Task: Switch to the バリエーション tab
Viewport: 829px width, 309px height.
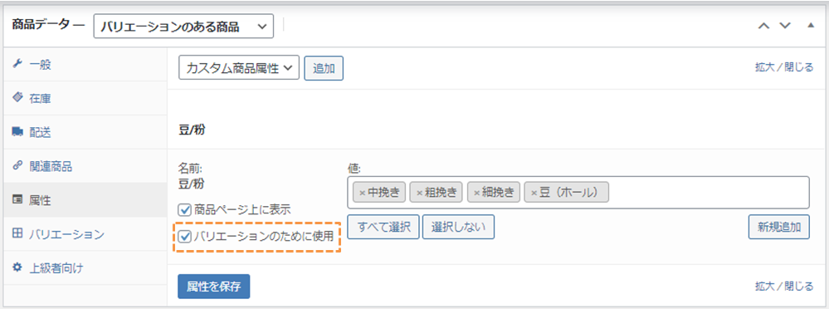Action: [85, 234]
